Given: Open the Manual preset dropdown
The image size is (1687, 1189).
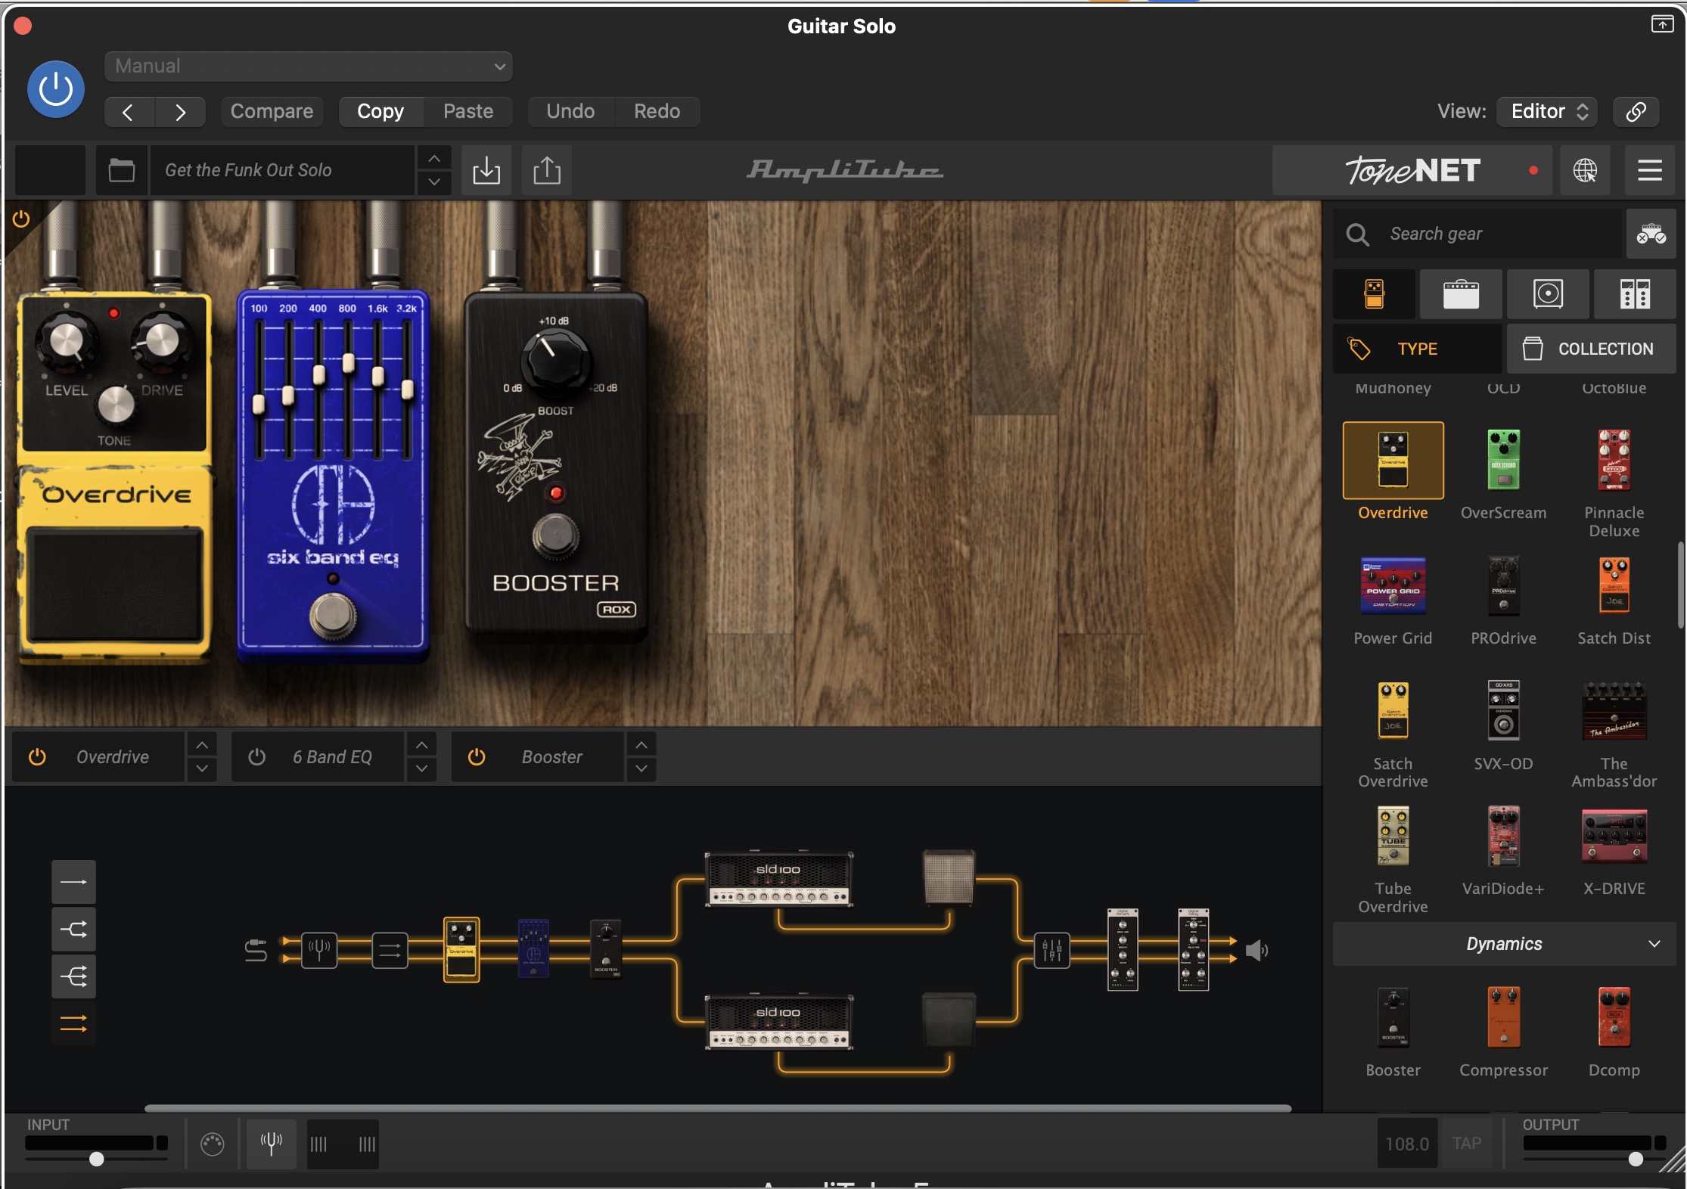Looking at the screenshot, I should tap(309, 67).
